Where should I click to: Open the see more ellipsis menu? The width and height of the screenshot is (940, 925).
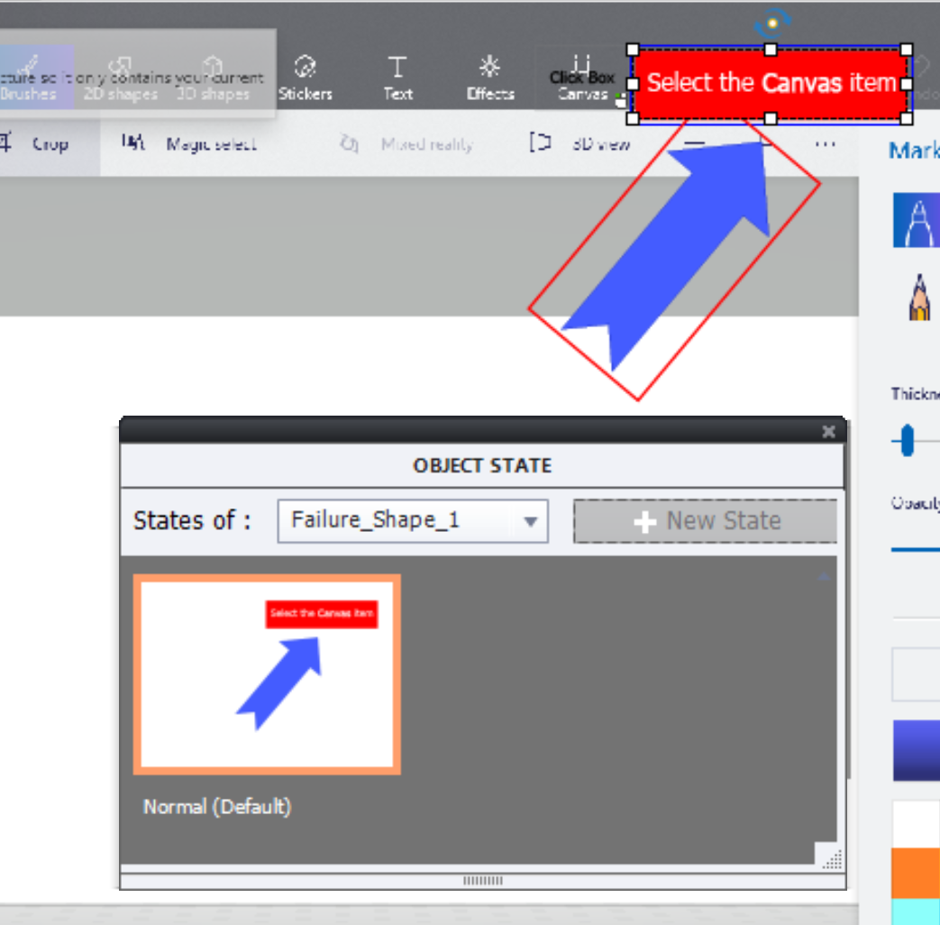point(825,142)
